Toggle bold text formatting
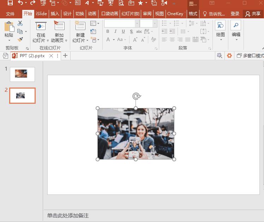This screenshot has height=222, width=264. point(108,31)
